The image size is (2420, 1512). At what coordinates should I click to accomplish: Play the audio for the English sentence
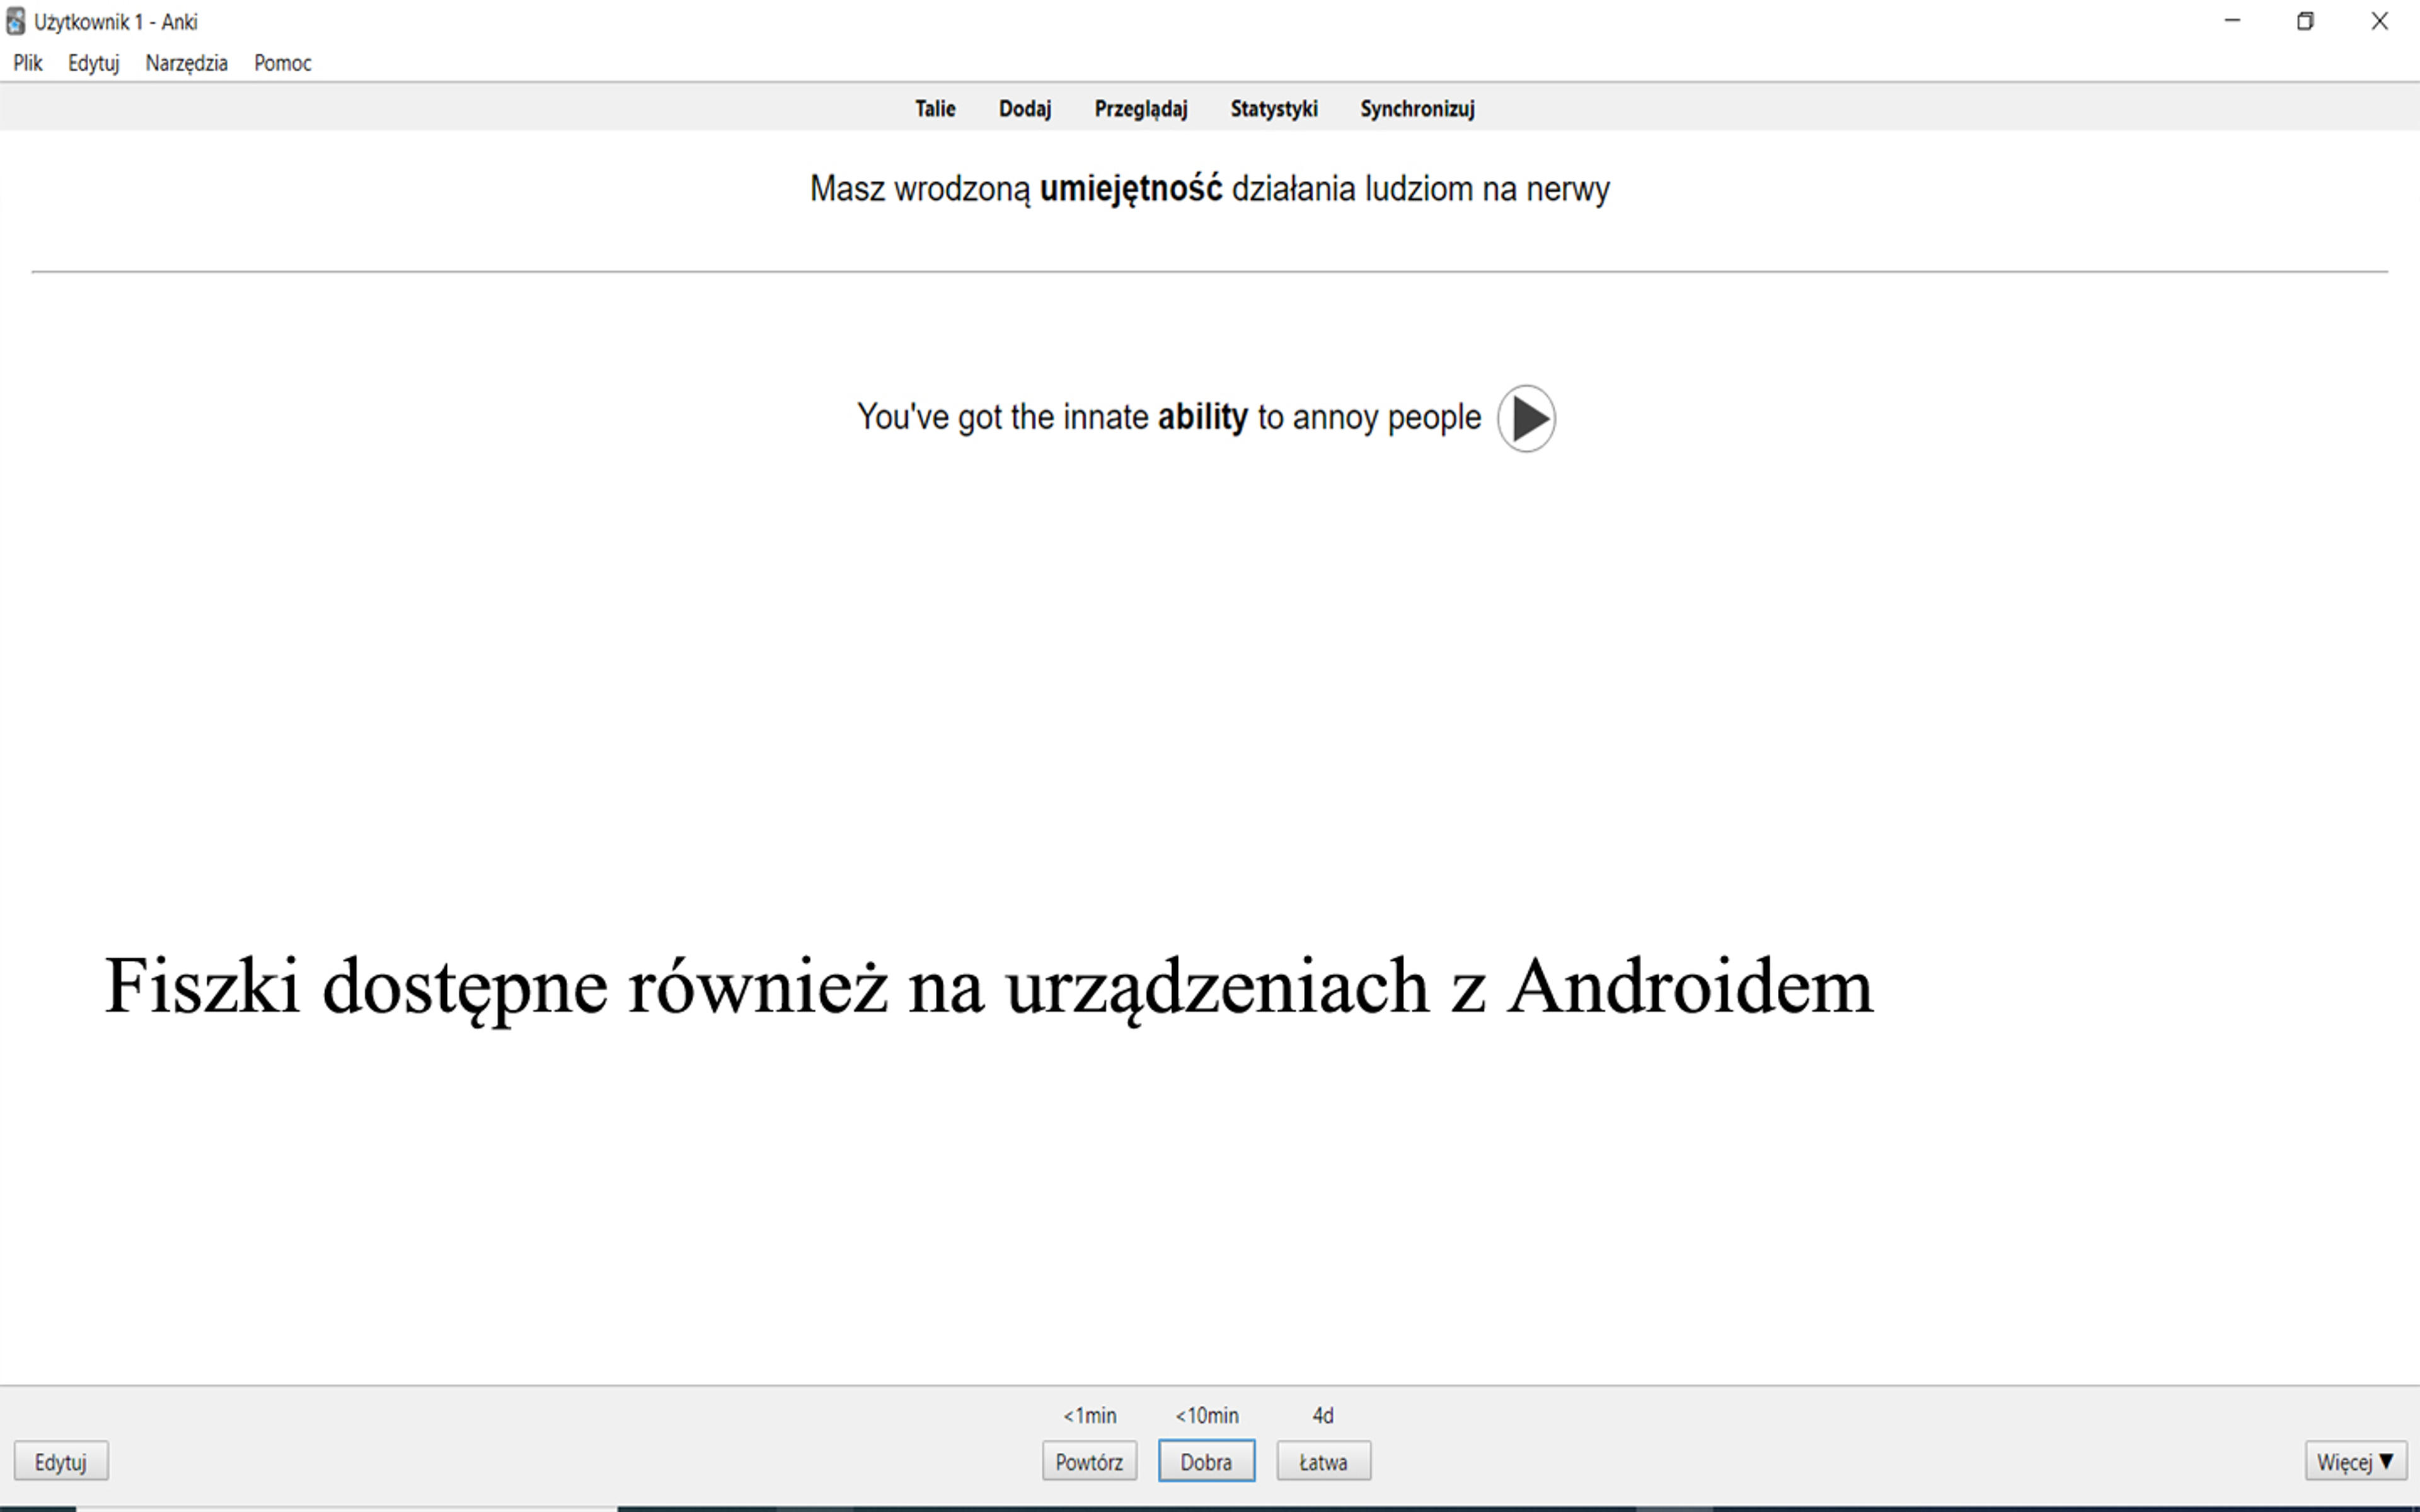[x=1525, y=418]
